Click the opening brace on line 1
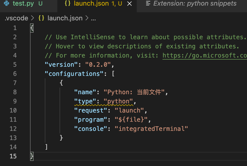This screenshot has height=166, width=247. click(x=32, y=28)
